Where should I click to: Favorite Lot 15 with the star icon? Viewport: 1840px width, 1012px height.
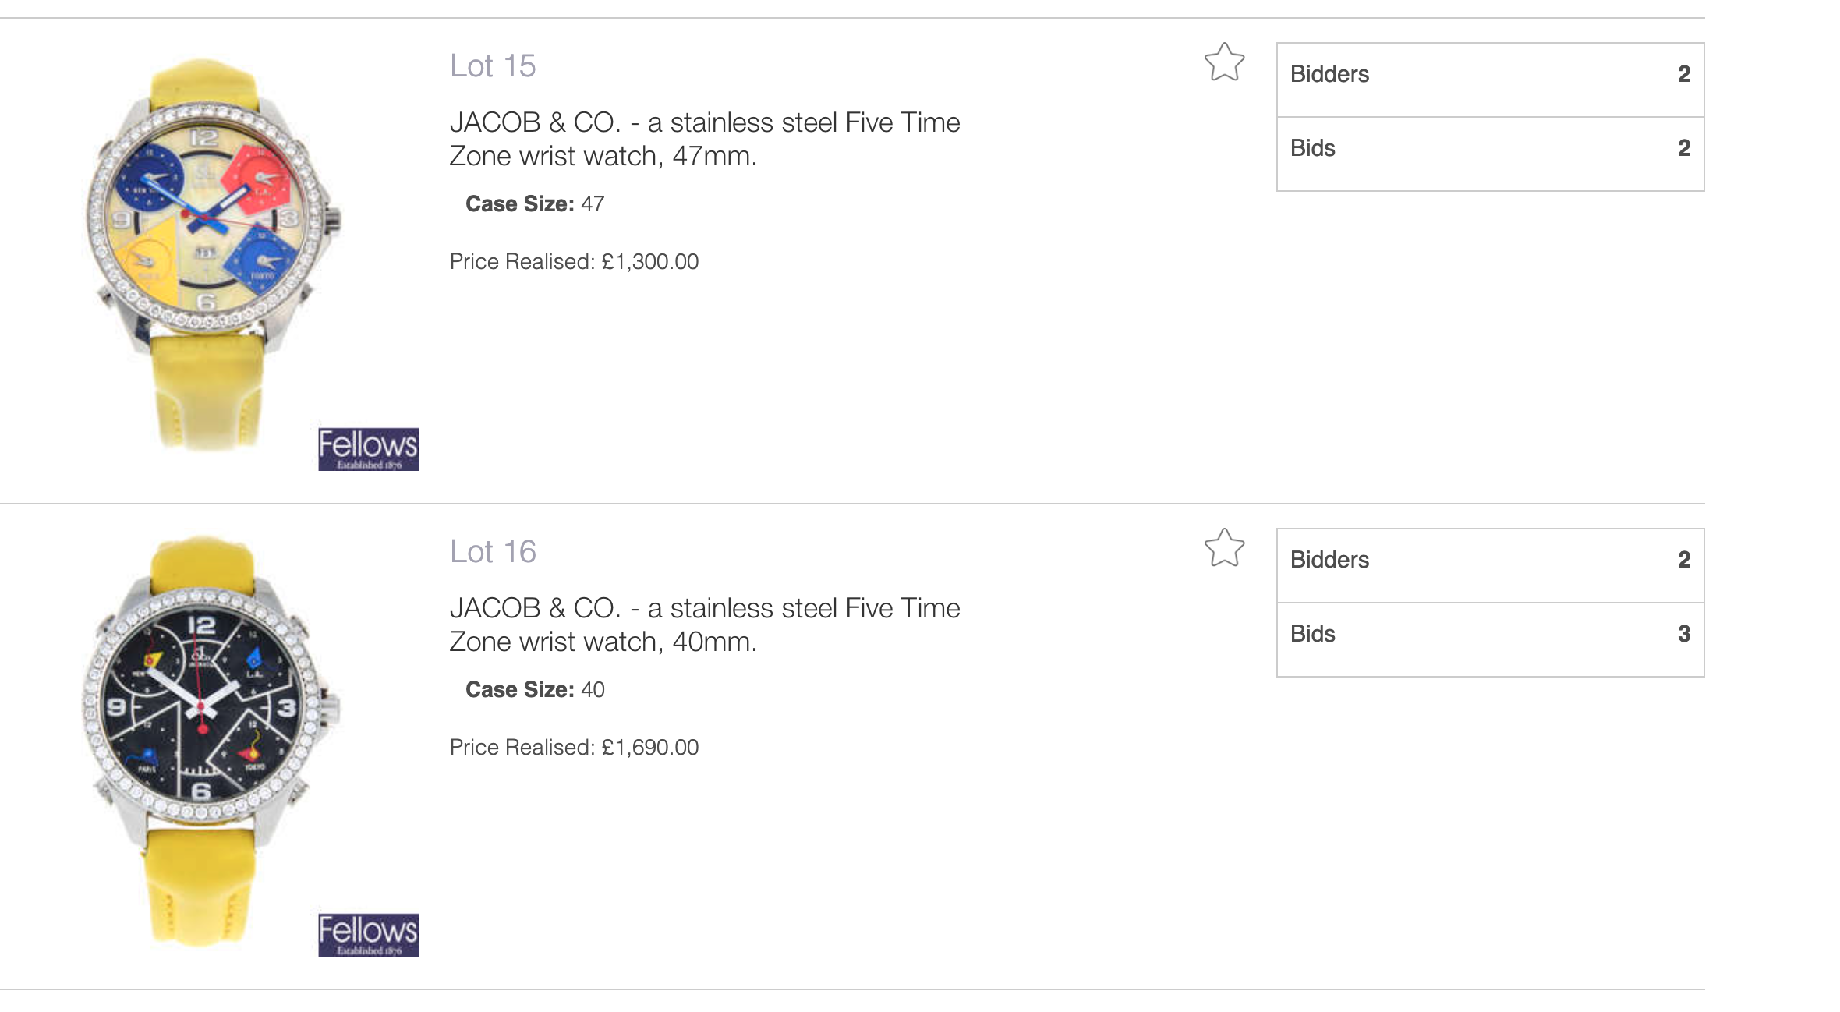tap(1224, 62)
